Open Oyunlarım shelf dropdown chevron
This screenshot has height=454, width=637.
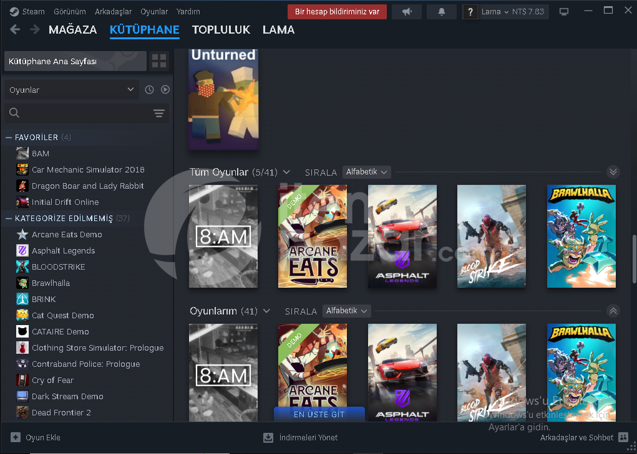pyautogui.click(x=266, y=311)
